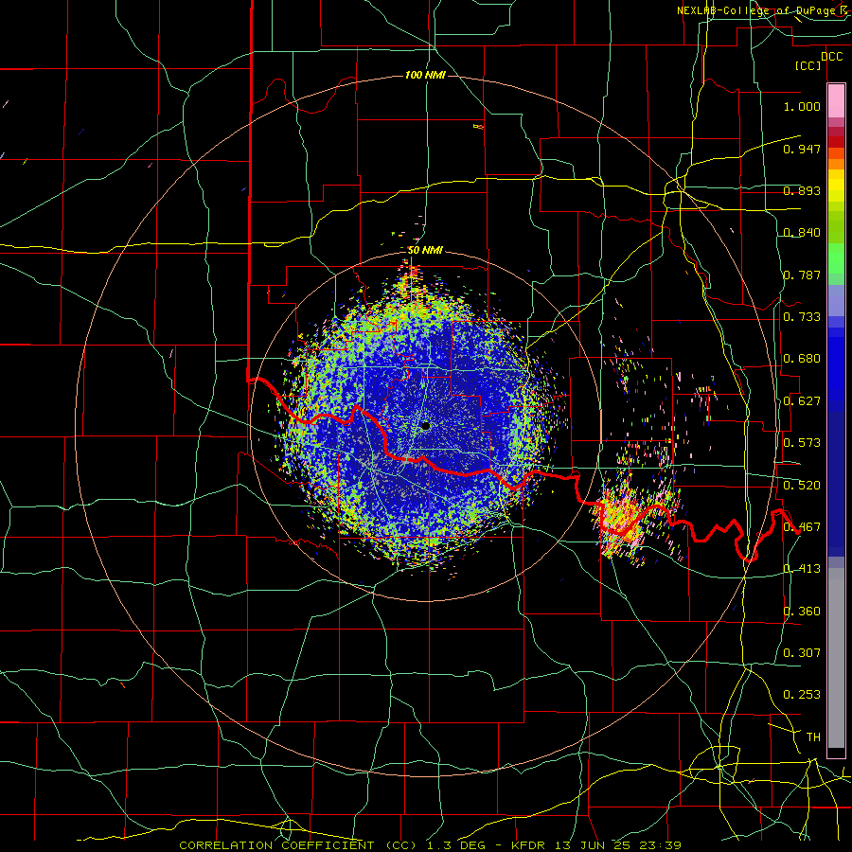The height and width of the screenshot is (852, 852).
Task: Click the 0.733 value on the color scale
Action: tap(802, 317)
